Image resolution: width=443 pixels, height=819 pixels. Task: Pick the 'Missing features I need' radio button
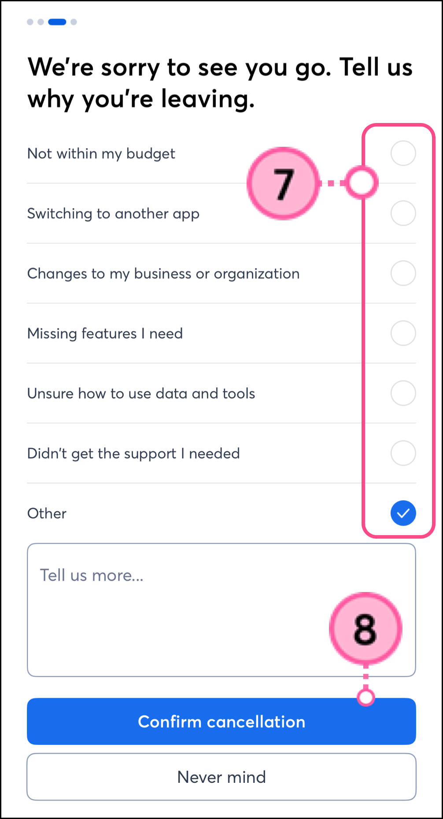(x=403, y=333)
